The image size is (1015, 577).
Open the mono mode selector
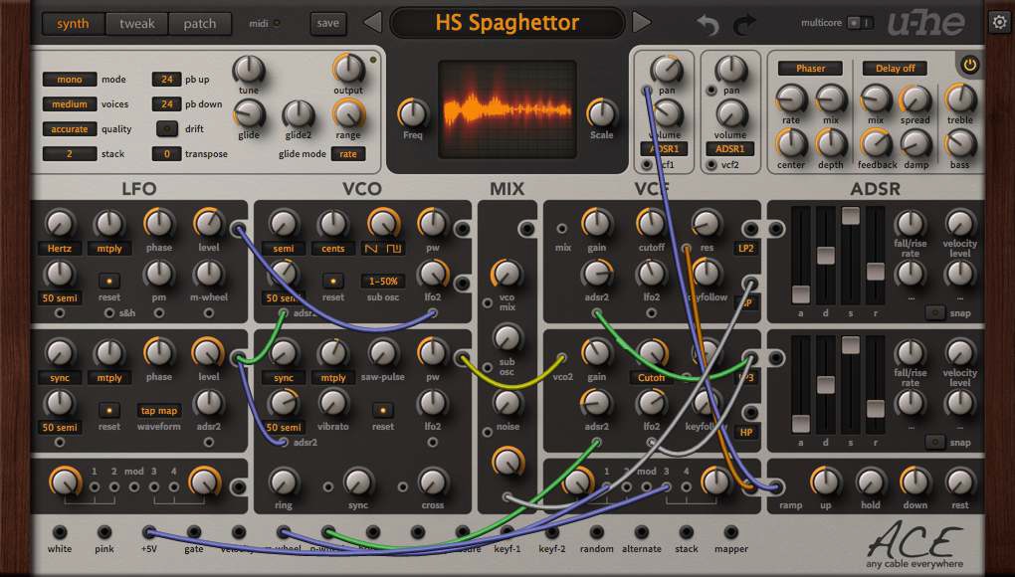[70, 80]
